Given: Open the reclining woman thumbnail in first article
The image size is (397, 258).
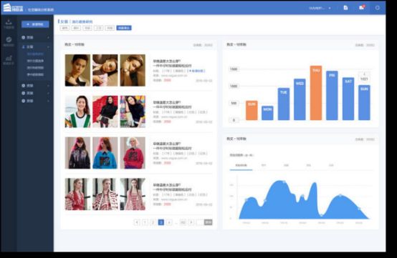Looking at the screenshot, I should coord(105,70).
